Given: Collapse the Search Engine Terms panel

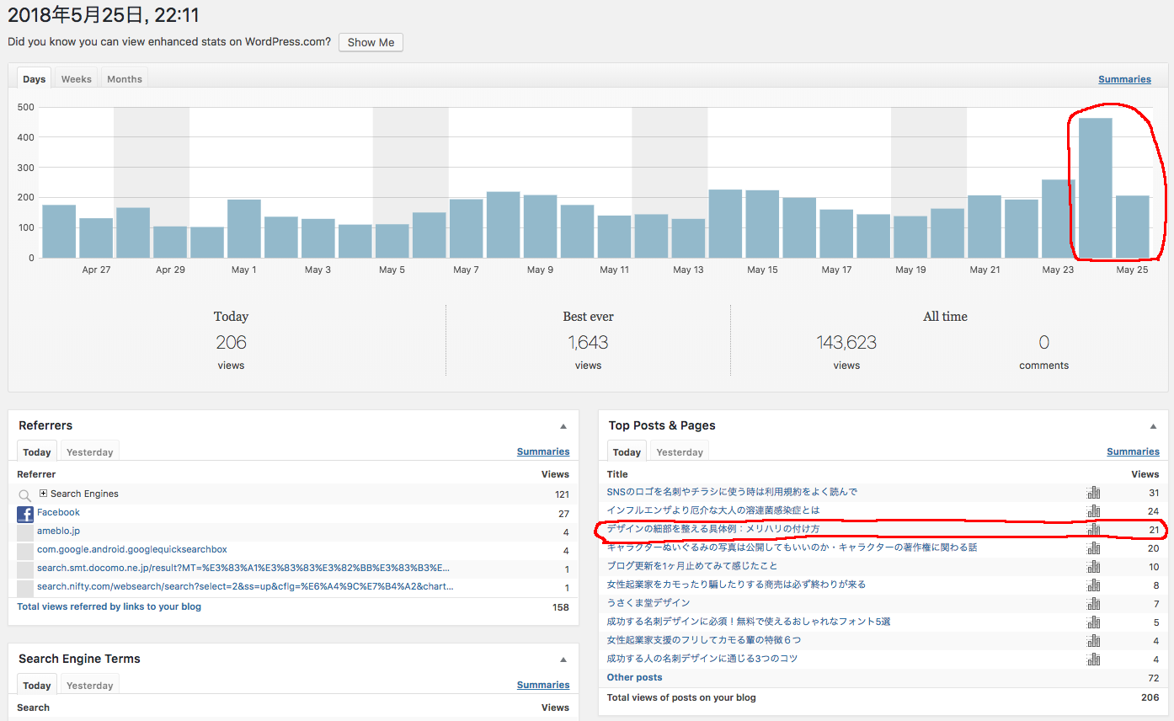Looking at the screenshot, I should point(563,660).
